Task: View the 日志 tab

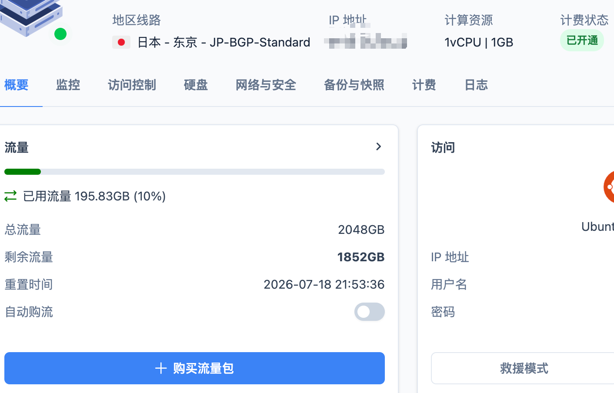Action: click(477, 85)
